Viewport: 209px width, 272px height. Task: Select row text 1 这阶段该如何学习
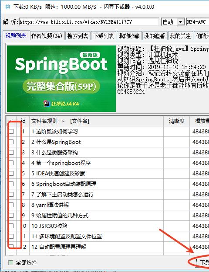[x=54, y=132]
